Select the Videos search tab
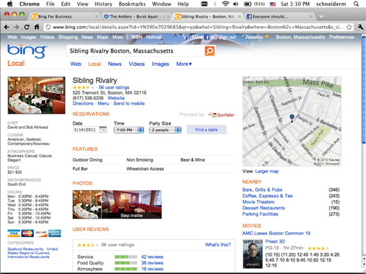The width and height of the screenshot is (366, 274). [137, 64]
